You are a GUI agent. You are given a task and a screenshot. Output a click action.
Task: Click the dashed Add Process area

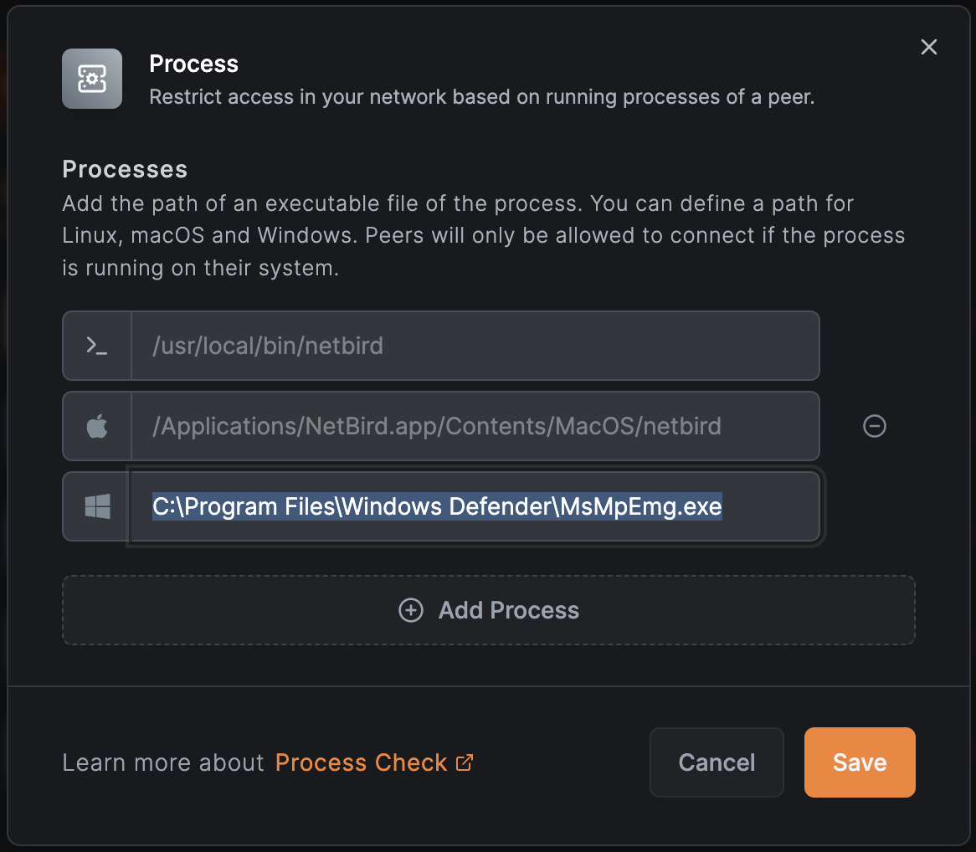pos(489,610)
